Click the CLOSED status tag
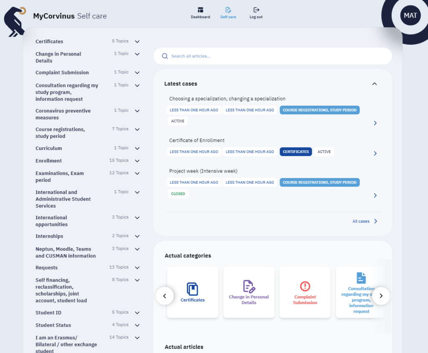 pos(178,194)
